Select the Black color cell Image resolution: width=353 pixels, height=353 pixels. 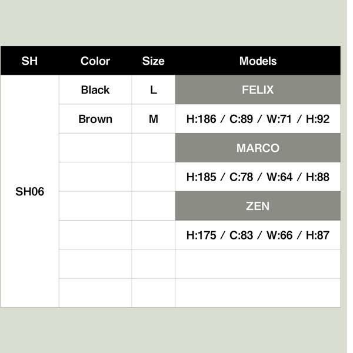coord(95,90)
